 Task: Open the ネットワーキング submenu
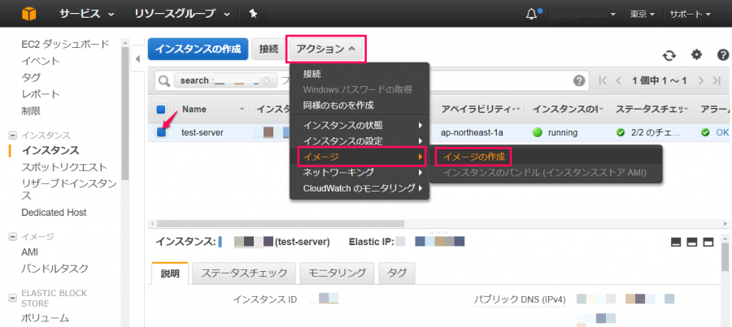(x=359, y=172)
